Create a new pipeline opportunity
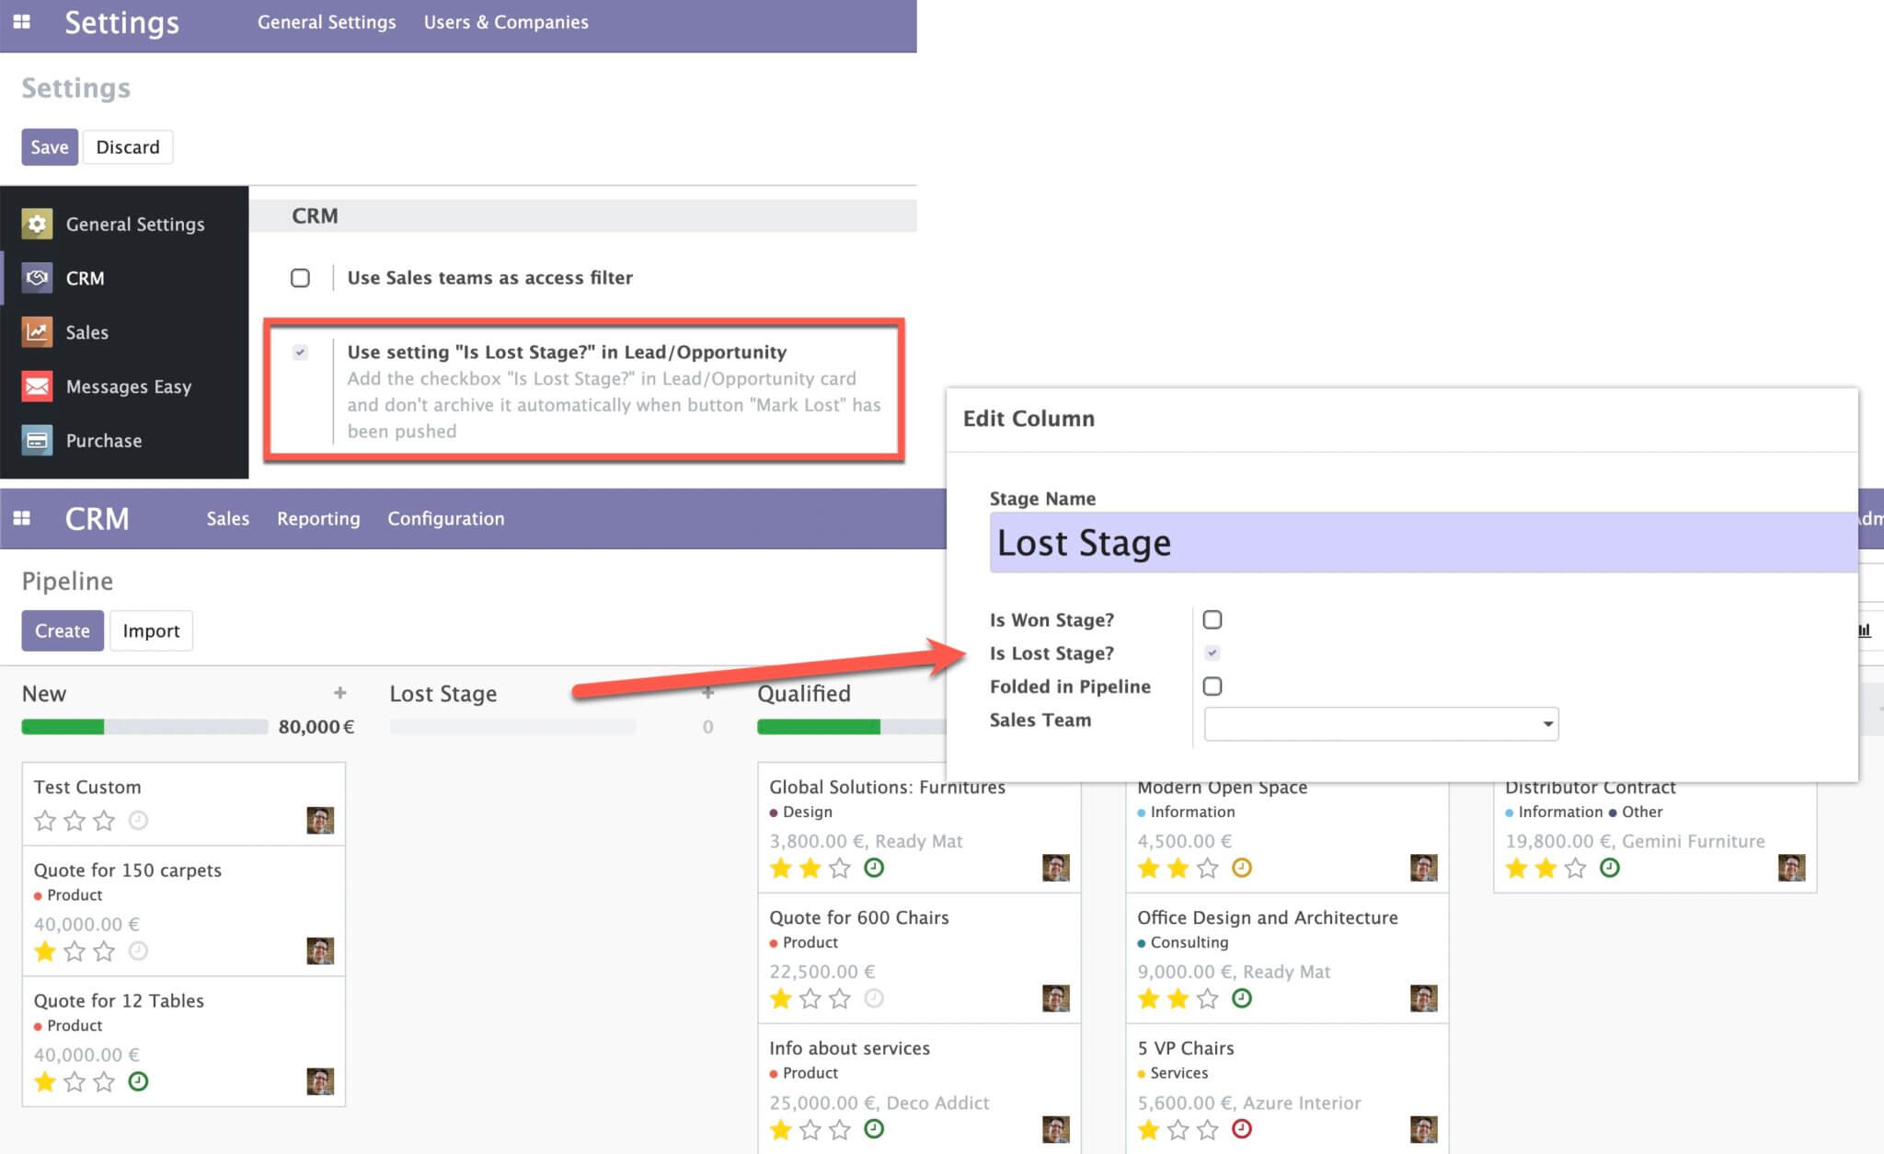The width and height of the screenshot is (1884, 1154). 61,630
